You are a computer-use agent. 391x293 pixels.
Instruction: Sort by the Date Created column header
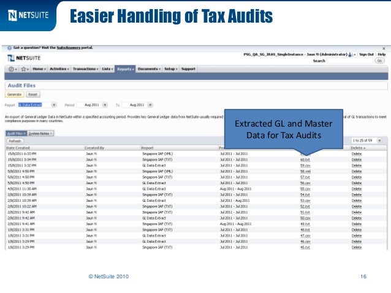point(18,148)
